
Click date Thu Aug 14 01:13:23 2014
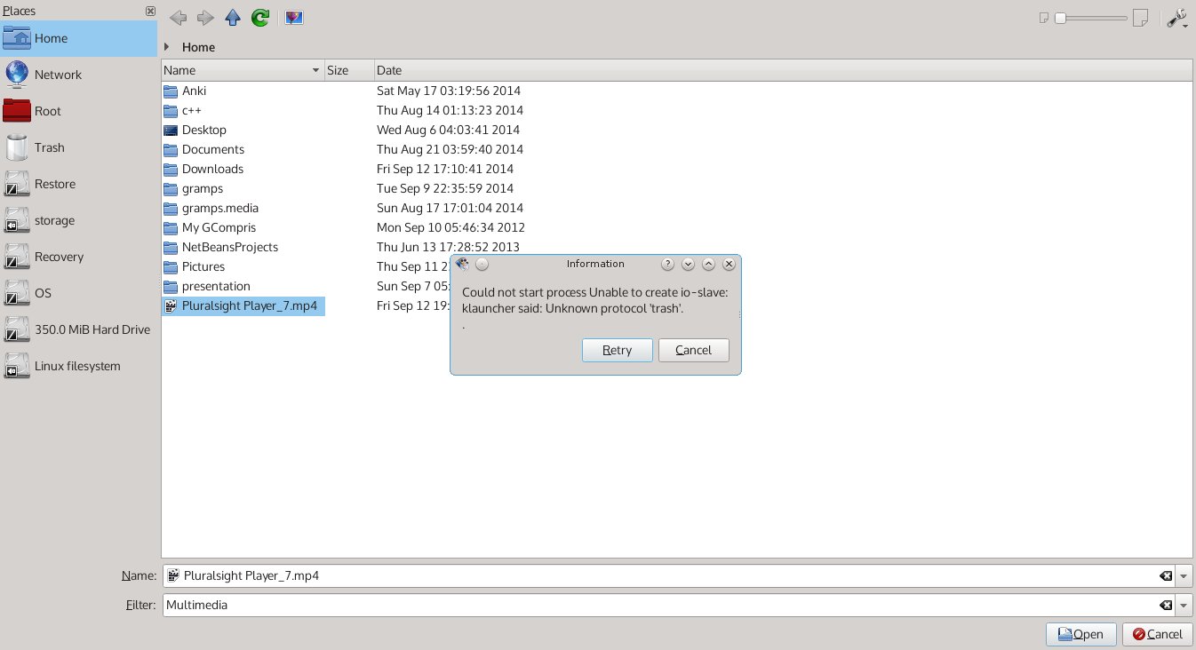pyautogui.click(x=450, y=110)
